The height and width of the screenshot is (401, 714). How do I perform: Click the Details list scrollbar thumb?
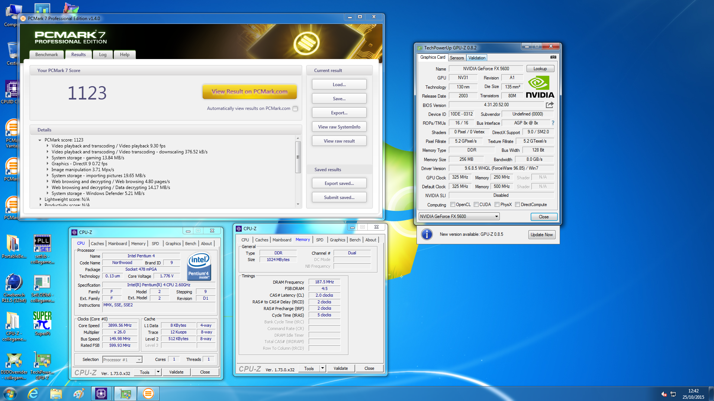pyautogui.click(x=298, y=157)
